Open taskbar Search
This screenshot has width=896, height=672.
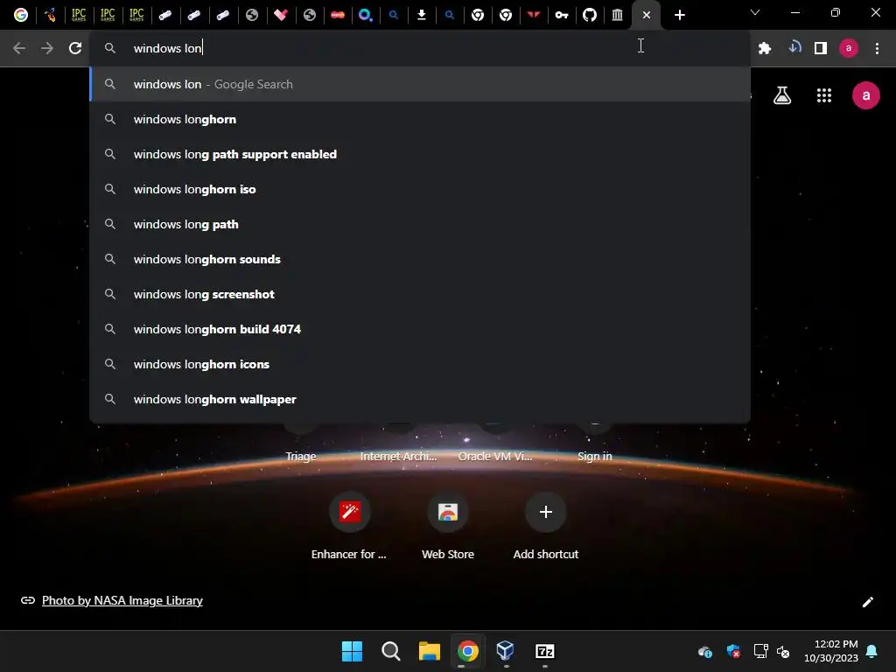(391, 651)
